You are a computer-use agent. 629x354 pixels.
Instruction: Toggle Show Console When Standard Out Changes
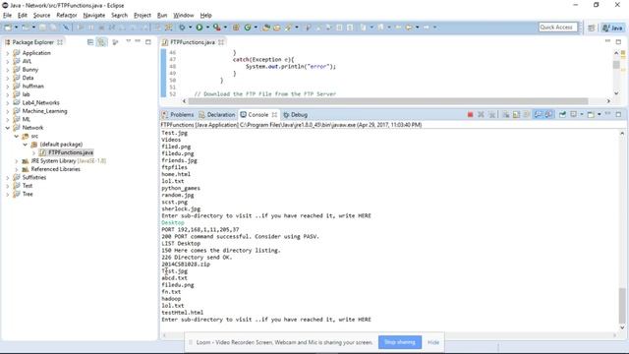click(538, 115)
